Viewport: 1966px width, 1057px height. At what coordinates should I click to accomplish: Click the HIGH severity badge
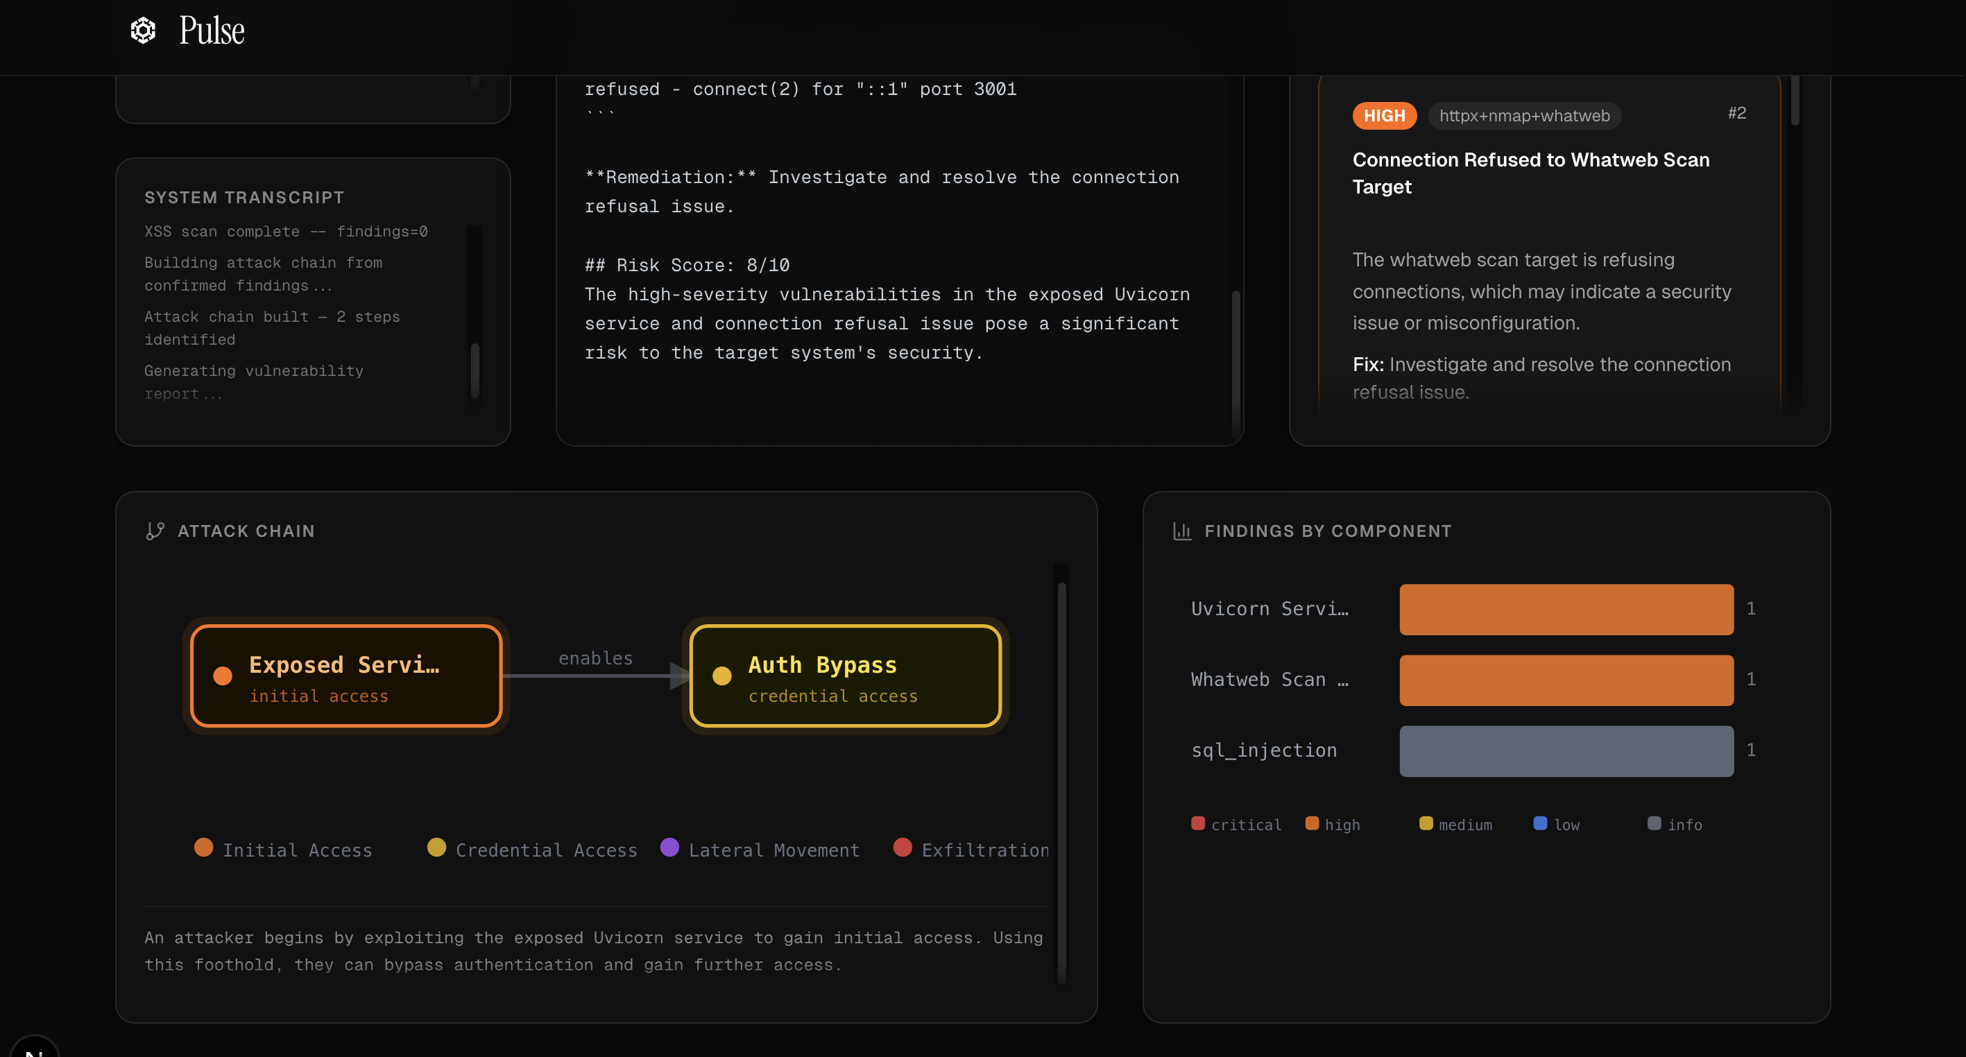[x=1384, y=116]
